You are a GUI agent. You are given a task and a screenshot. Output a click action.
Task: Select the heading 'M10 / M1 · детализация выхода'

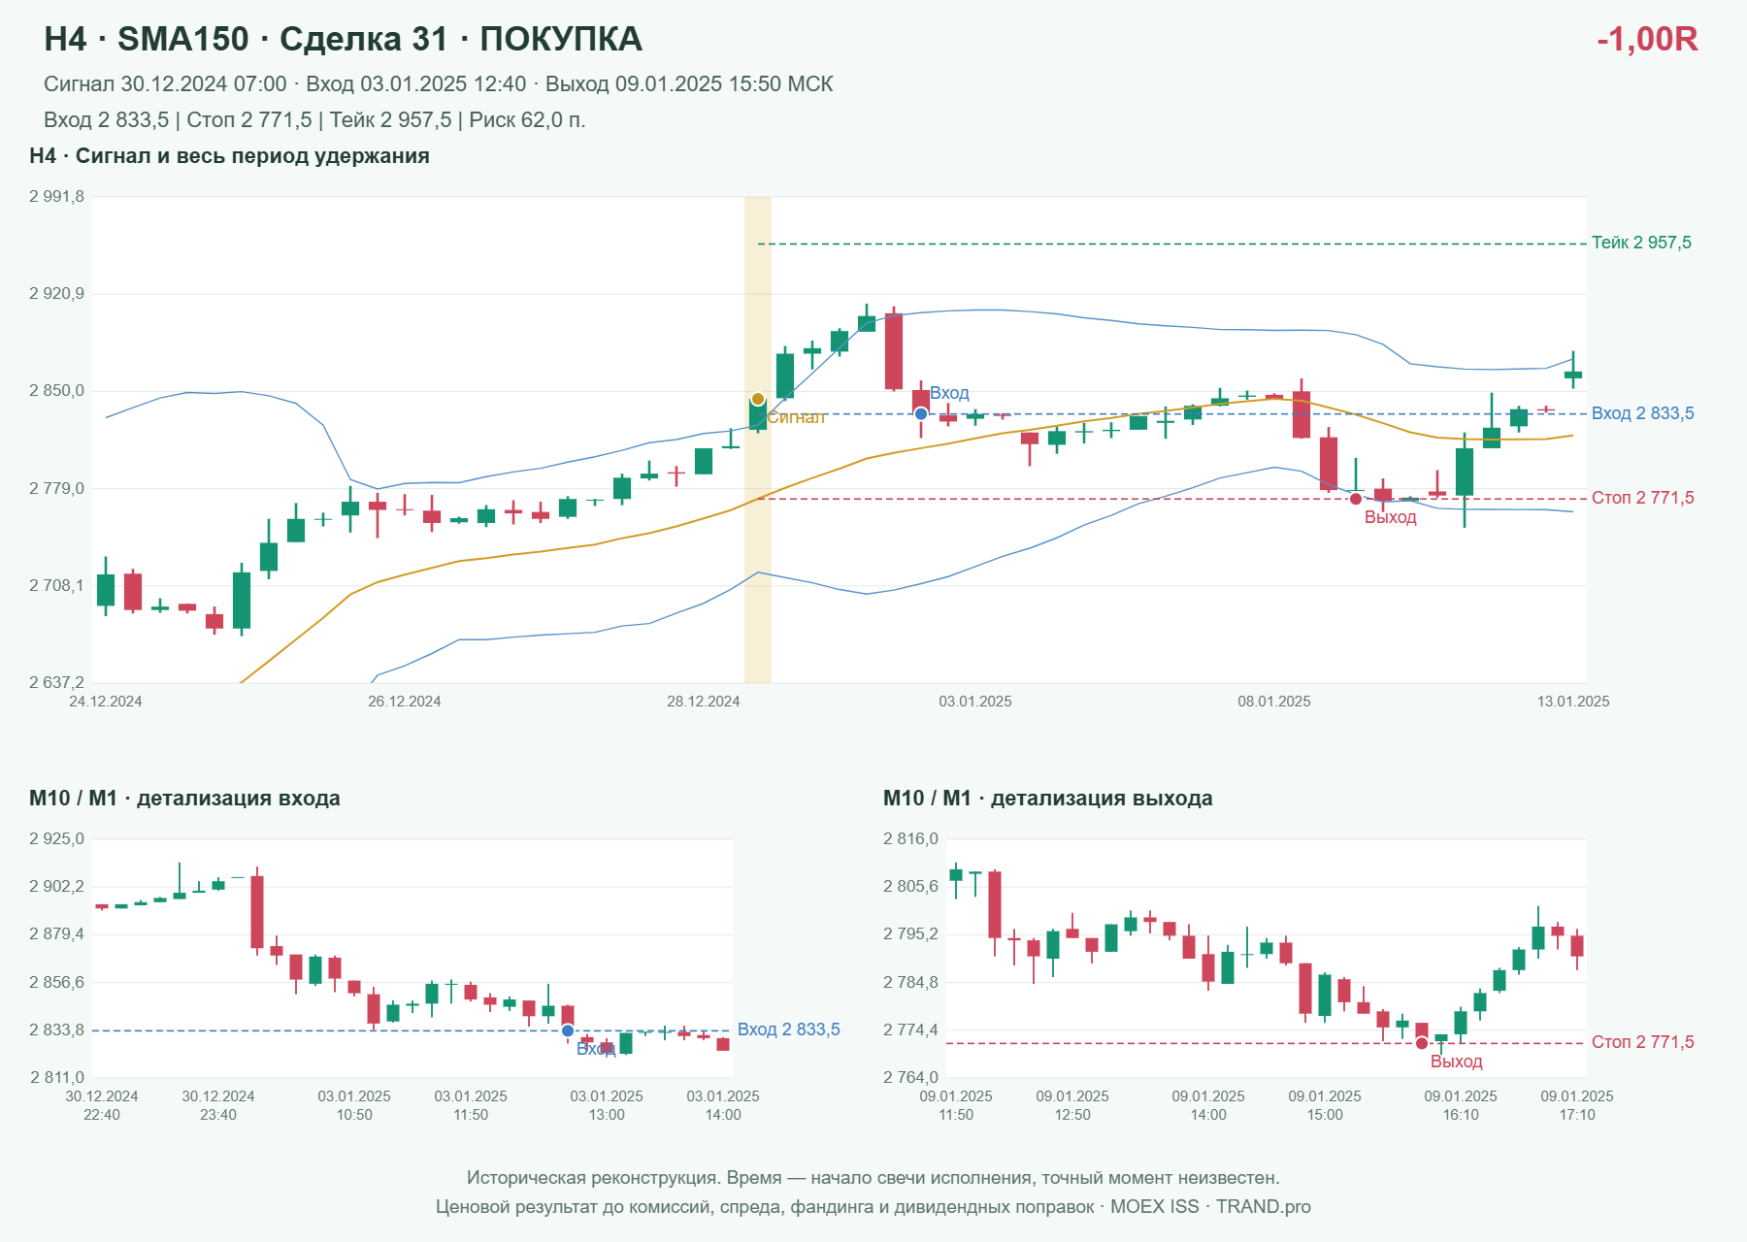(x=1048, y=799)
